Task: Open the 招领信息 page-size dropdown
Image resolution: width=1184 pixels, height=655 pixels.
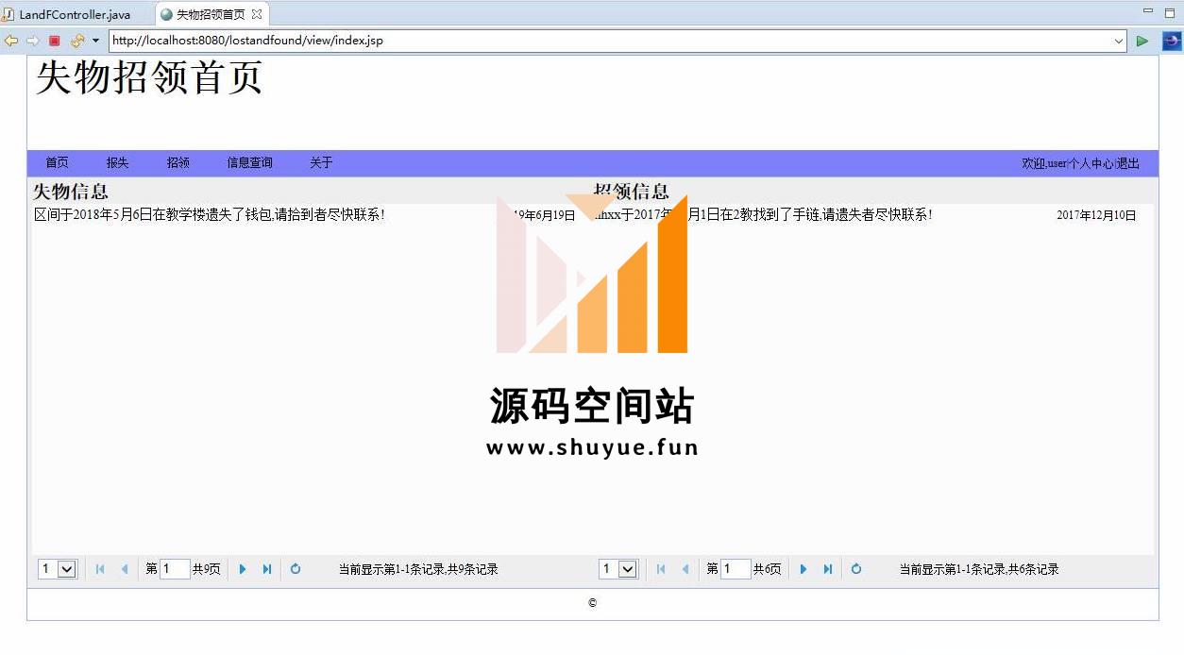Action: coord(618,569)
